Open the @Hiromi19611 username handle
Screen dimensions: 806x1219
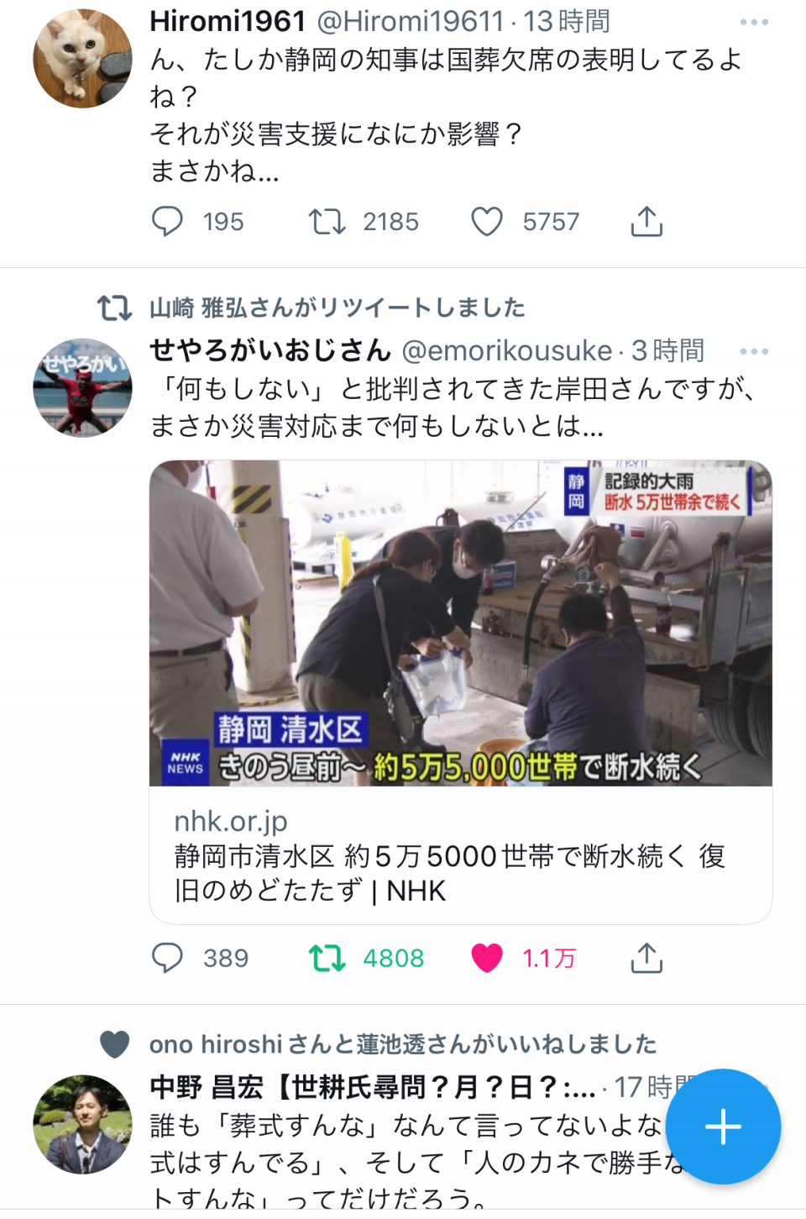tap(411, 21)
